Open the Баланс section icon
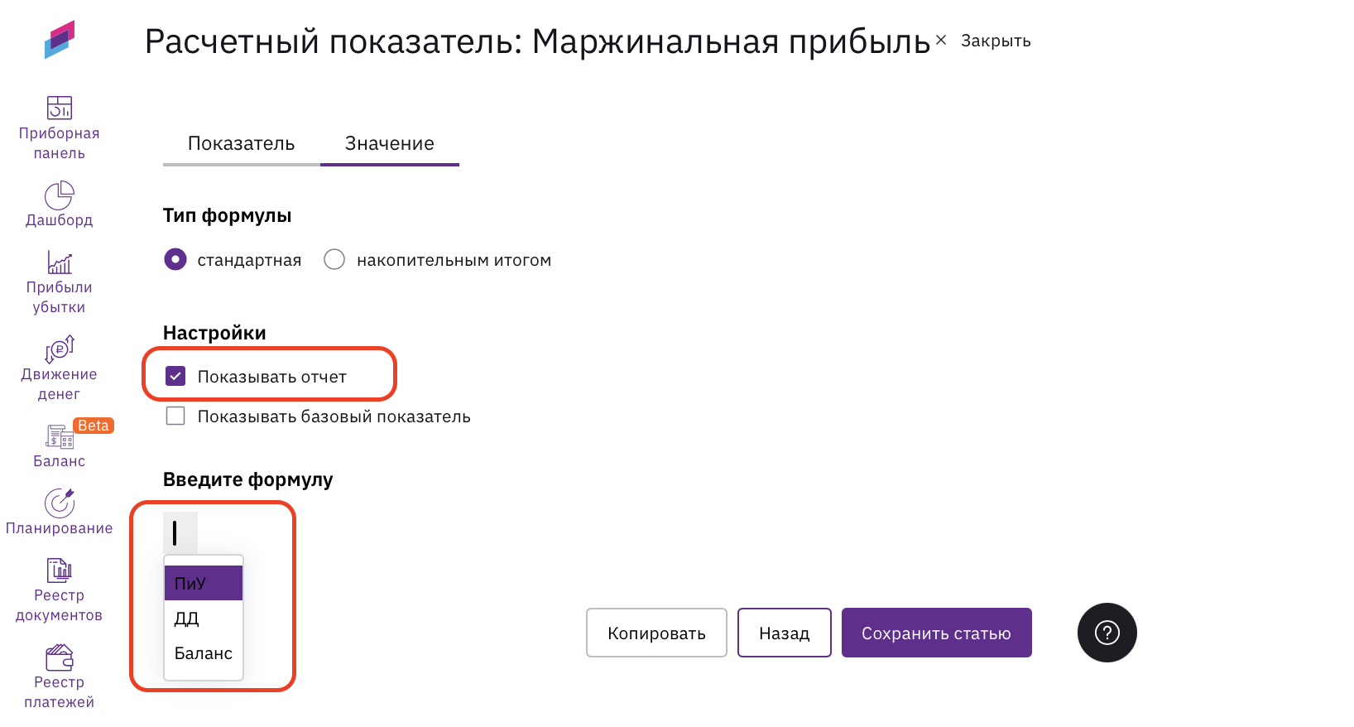Viewport: 1354px width, 727px height. 59,436
